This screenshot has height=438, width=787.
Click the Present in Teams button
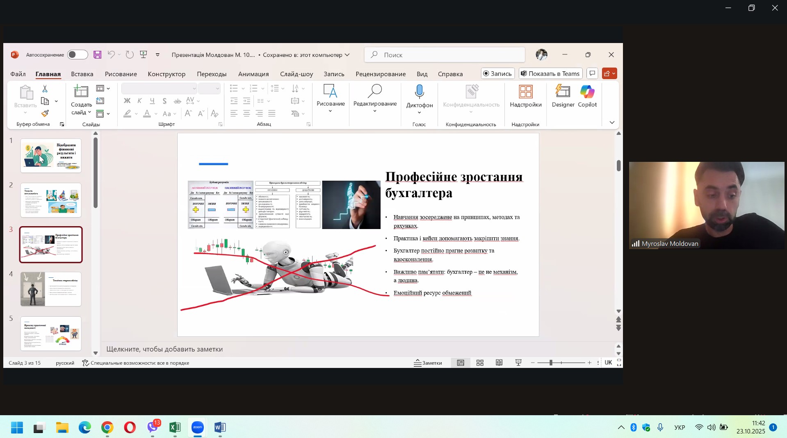550,74
